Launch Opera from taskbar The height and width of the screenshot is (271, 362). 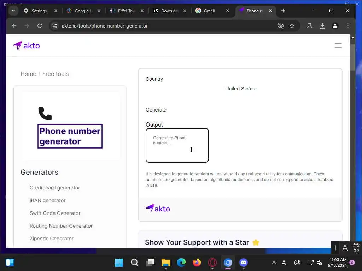(212, 263)
